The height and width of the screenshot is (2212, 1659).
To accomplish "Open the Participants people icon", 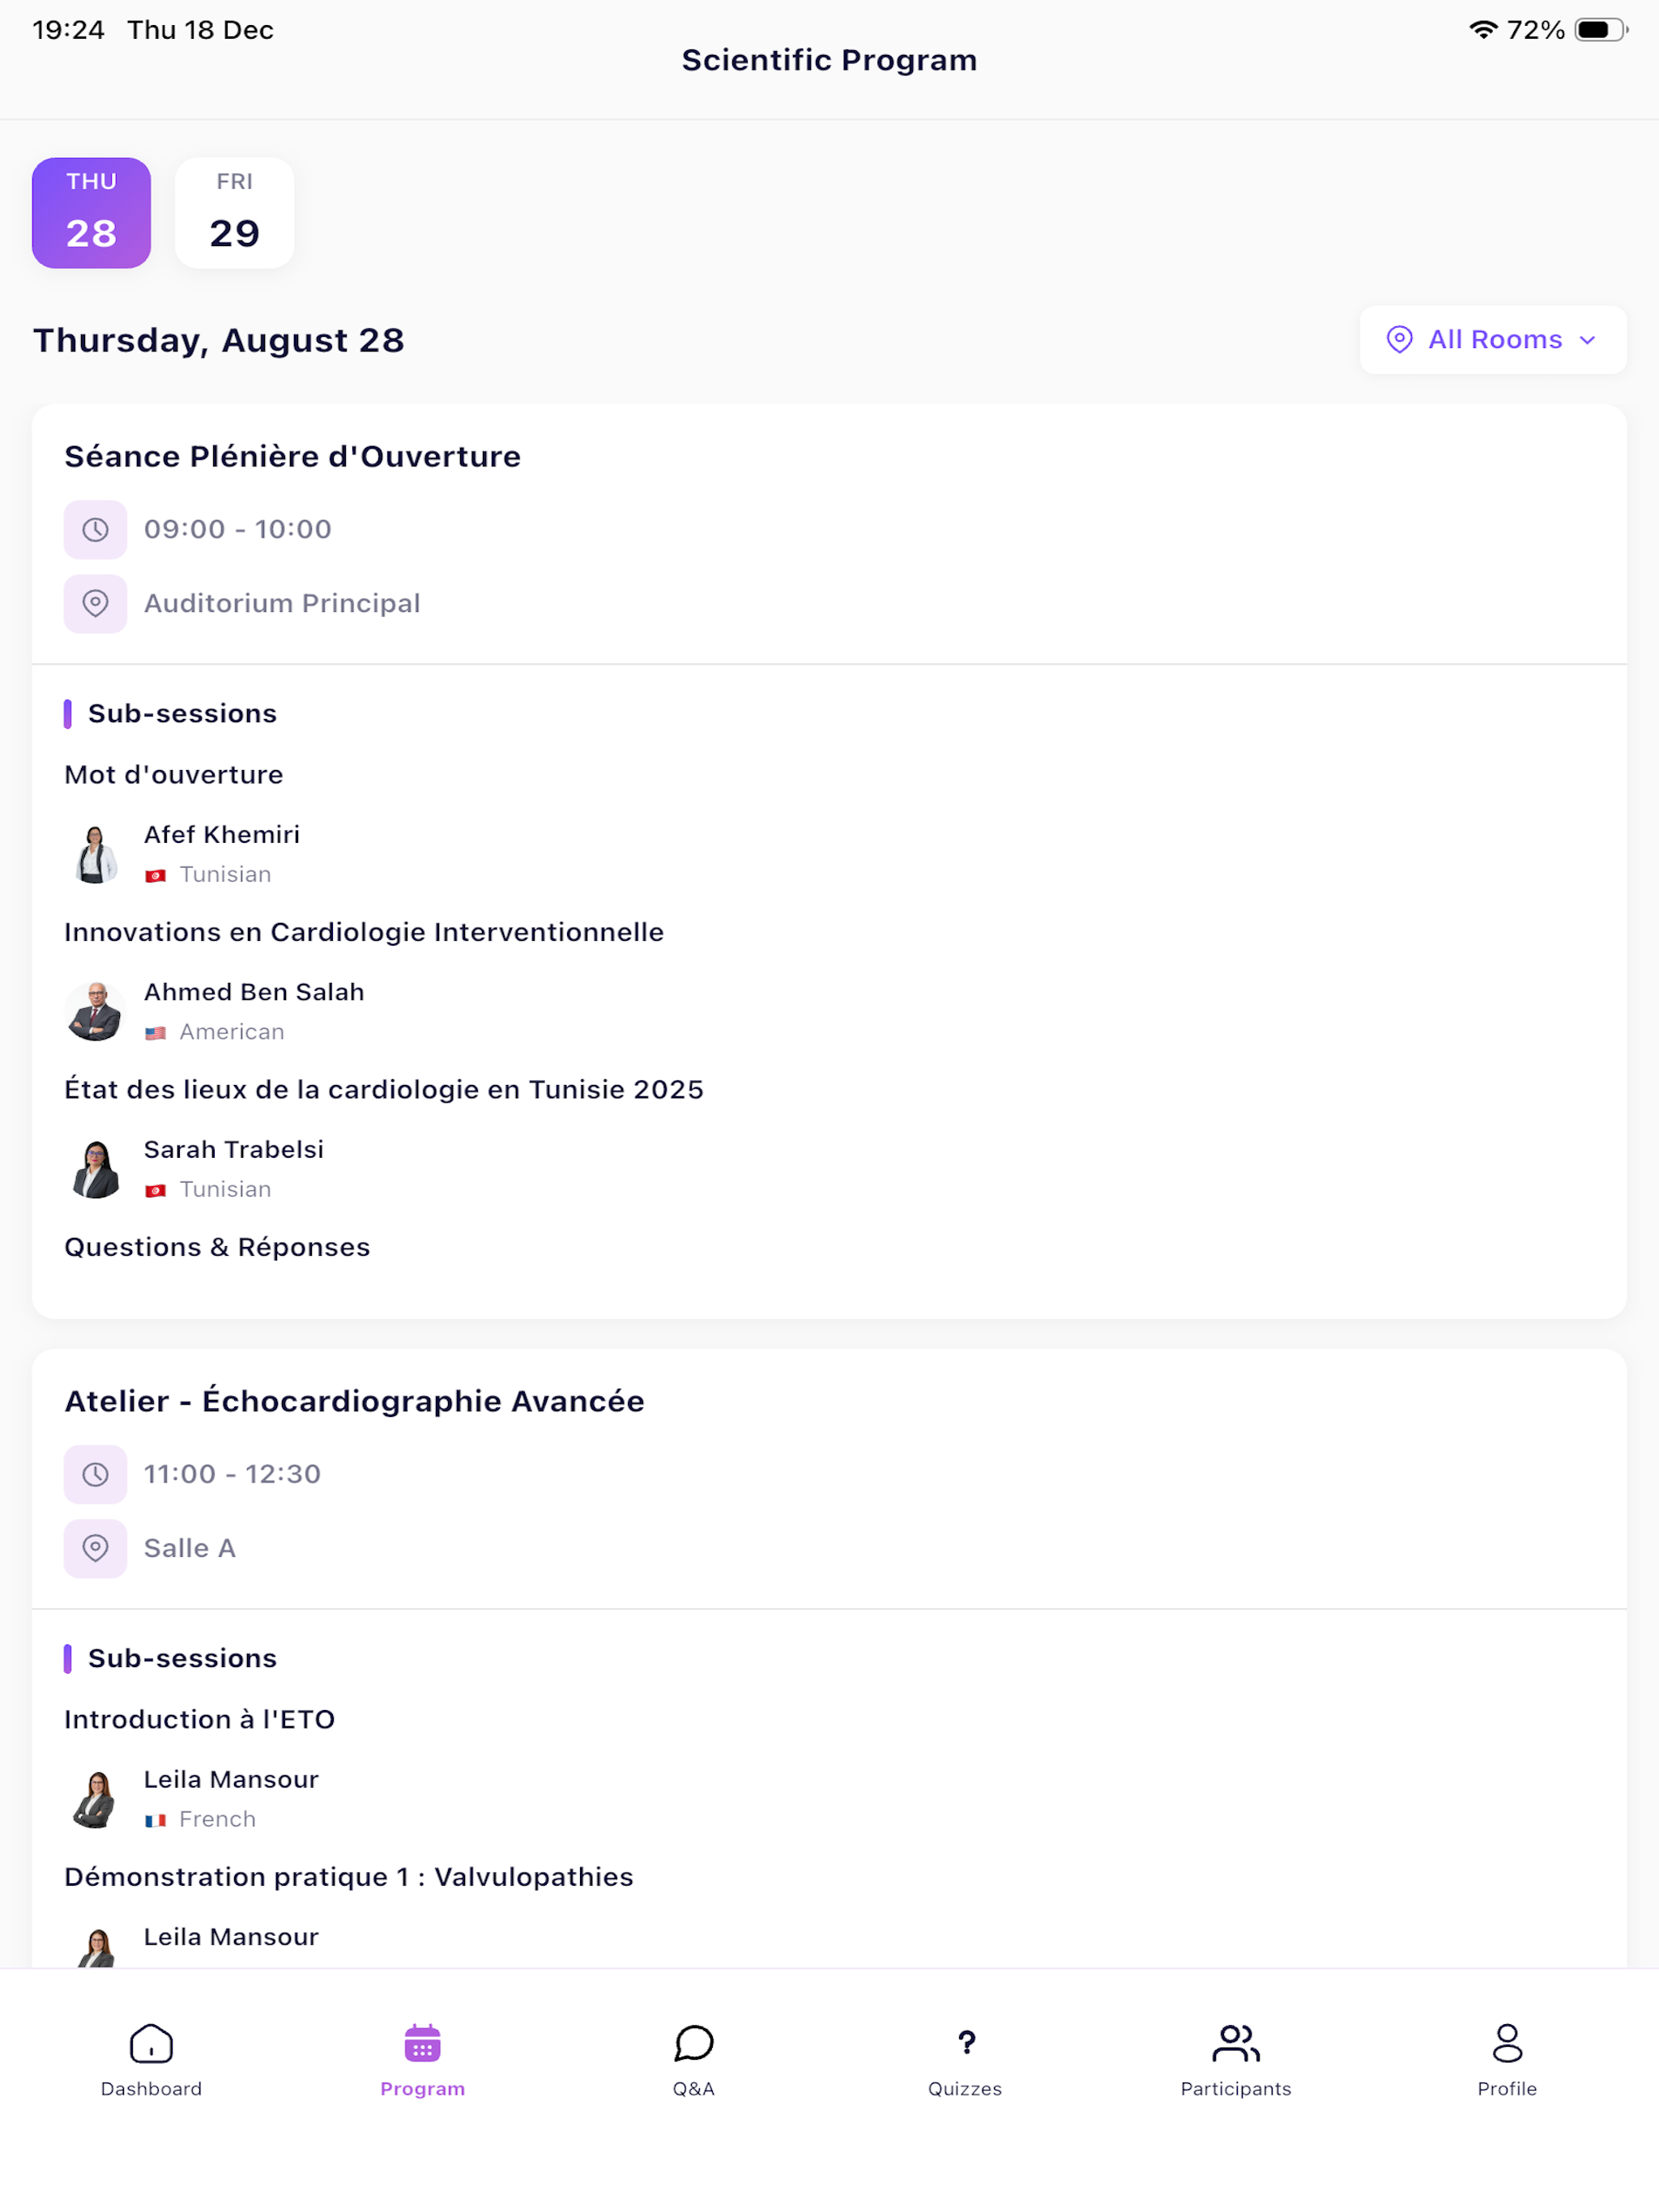I will coord(1236,2044).
